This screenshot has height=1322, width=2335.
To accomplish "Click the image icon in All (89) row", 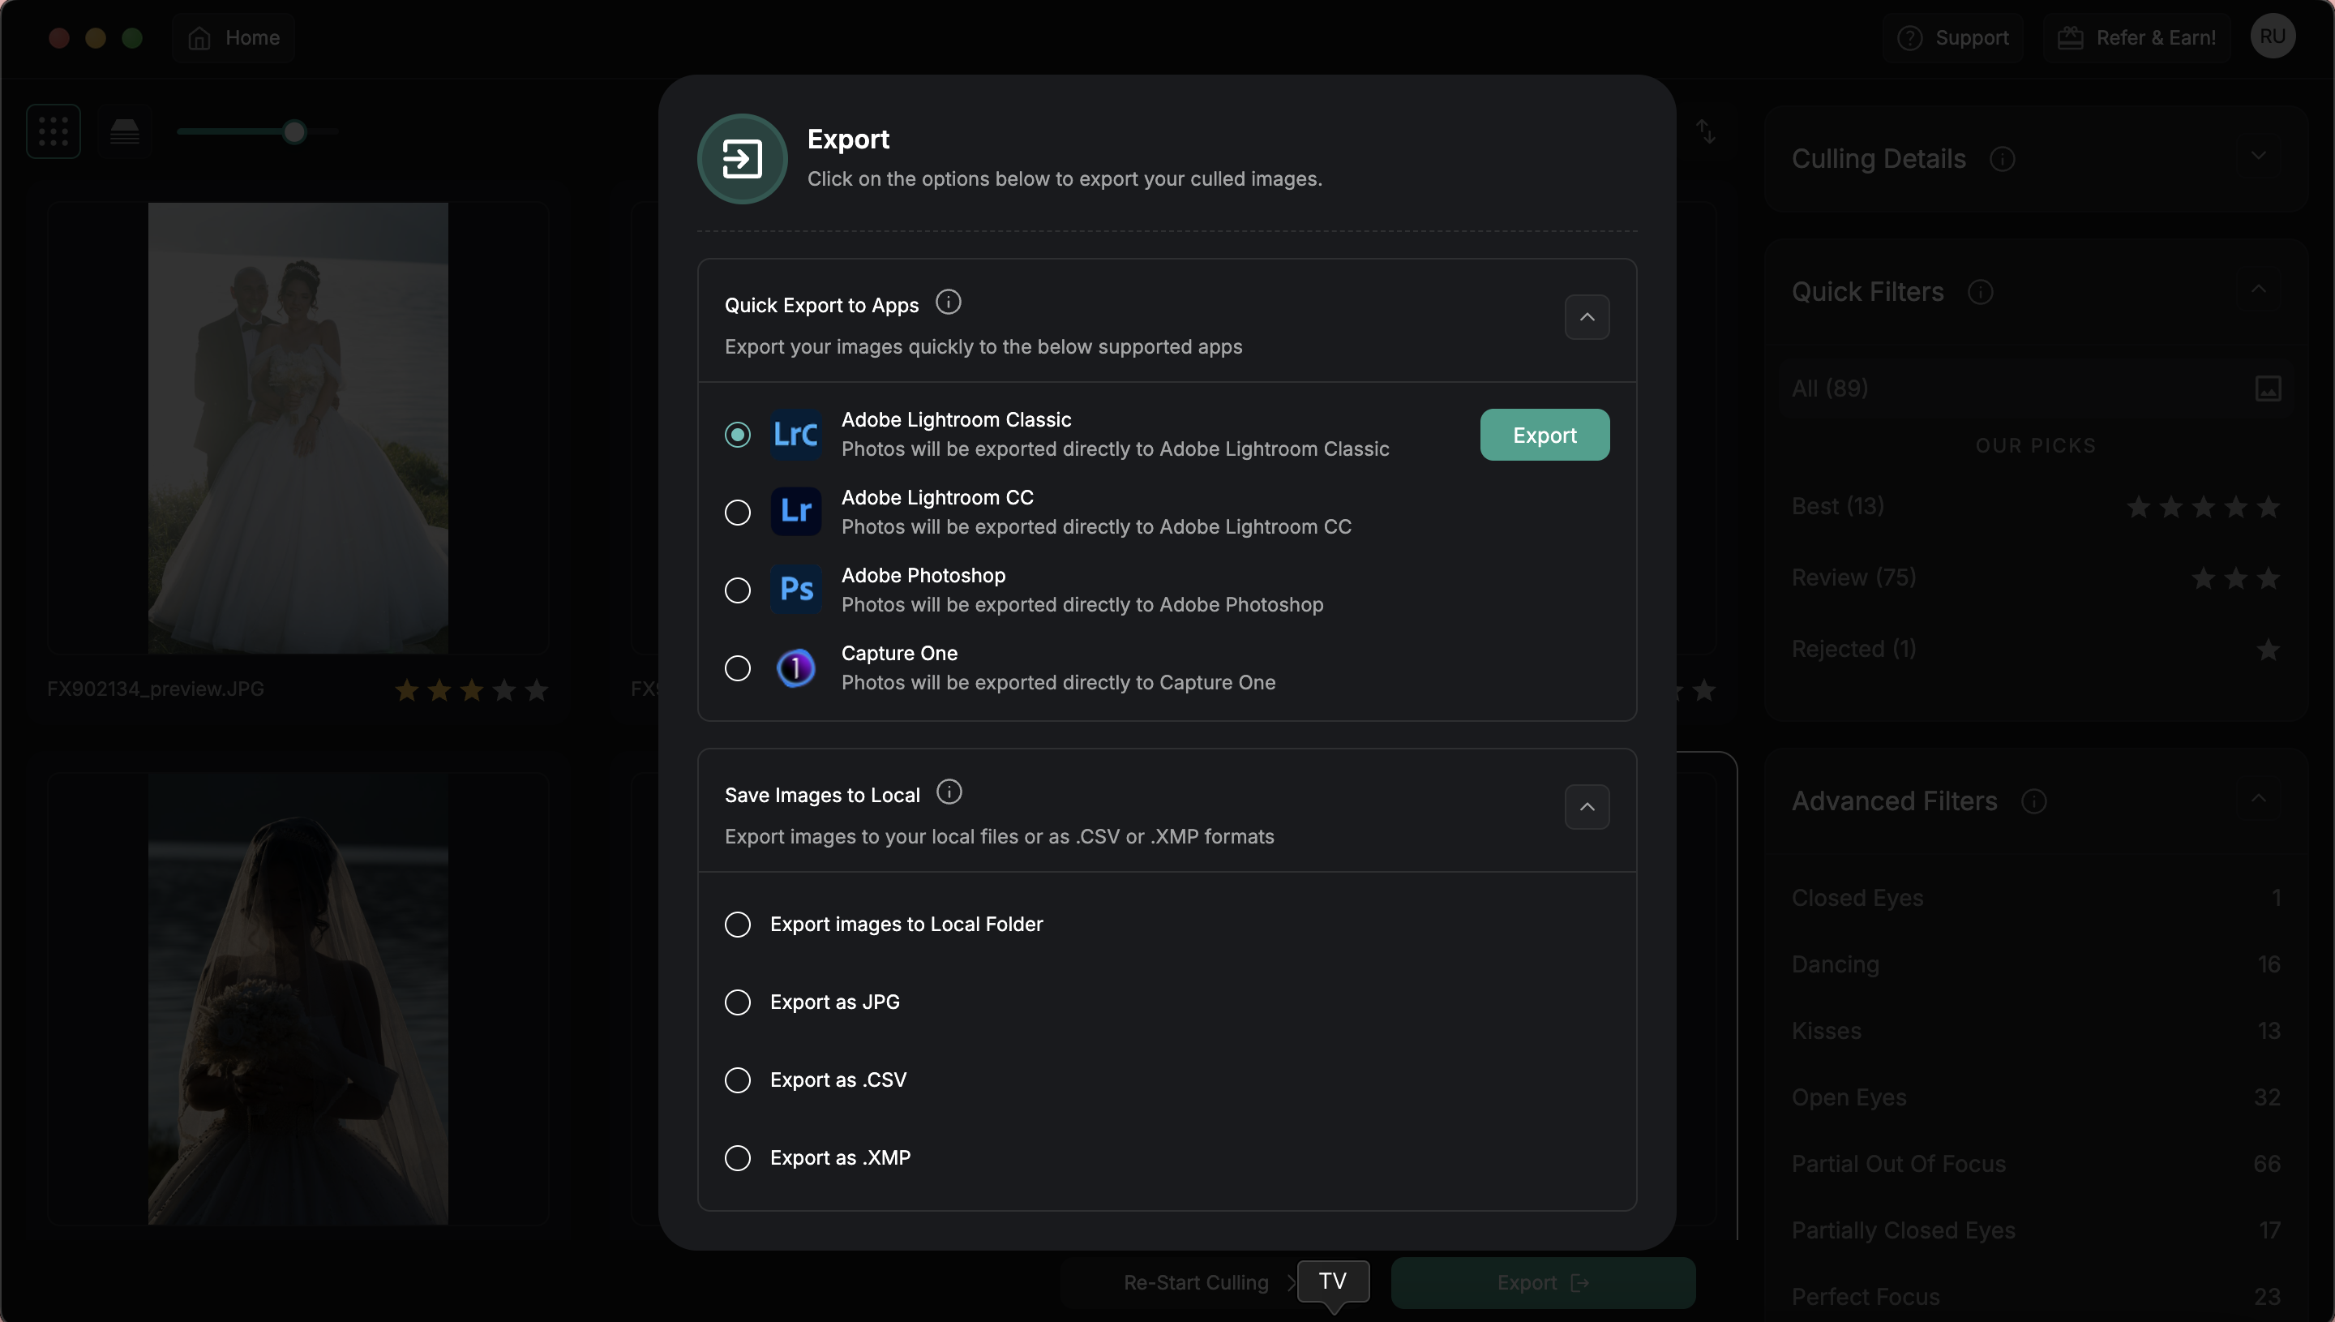I will click(2268, 388).
